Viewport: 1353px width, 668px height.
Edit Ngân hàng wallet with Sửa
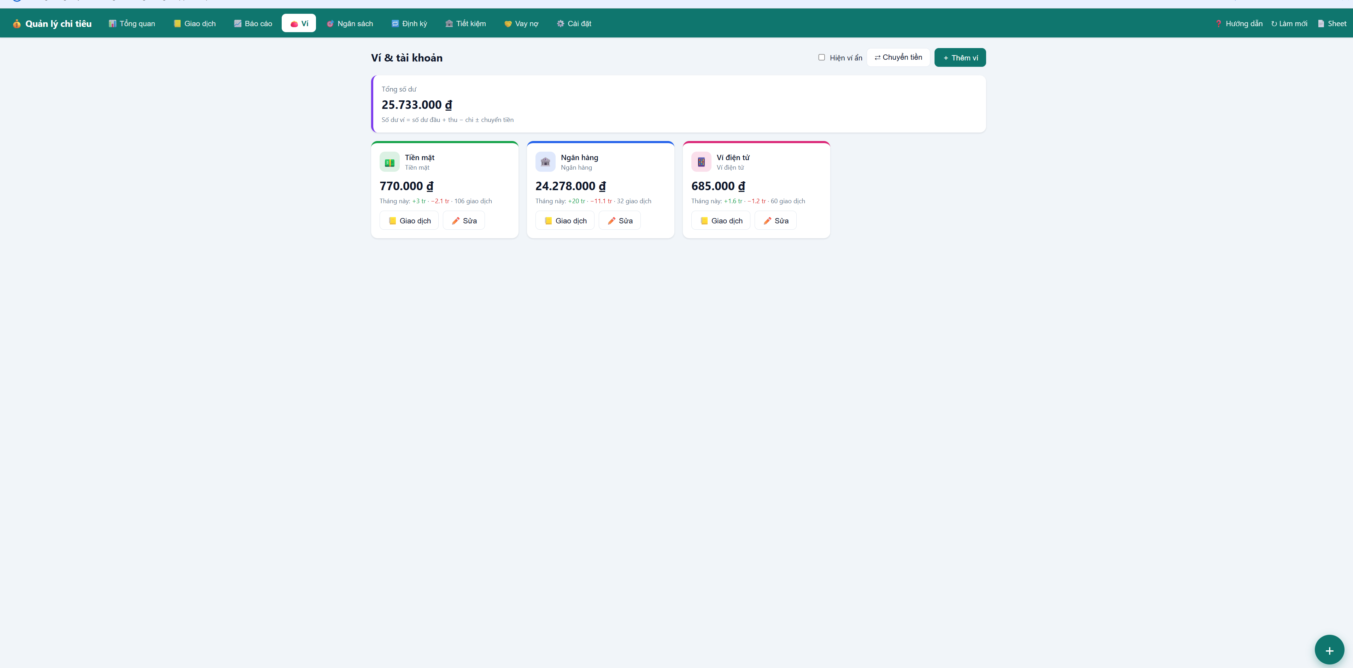pyautogui.click(x=620, y=221)
